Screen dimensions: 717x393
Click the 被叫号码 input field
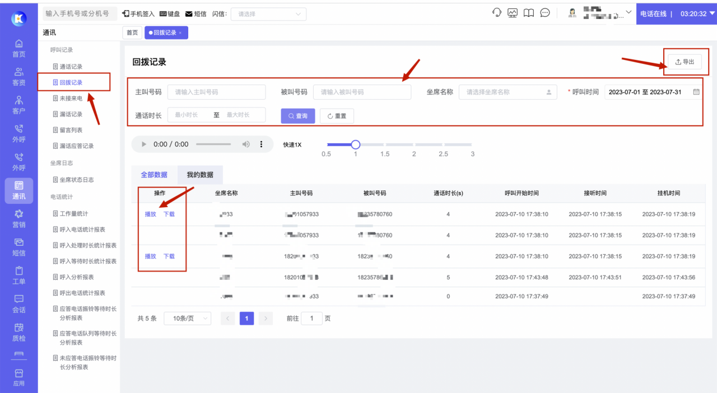(x=362, y=92)
